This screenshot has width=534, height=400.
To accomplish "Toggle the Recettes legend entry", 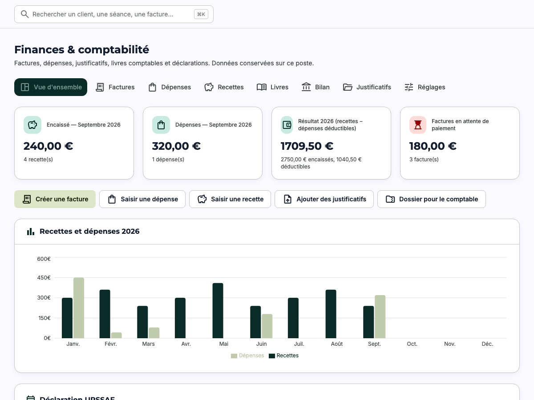I will pos(284,356).
